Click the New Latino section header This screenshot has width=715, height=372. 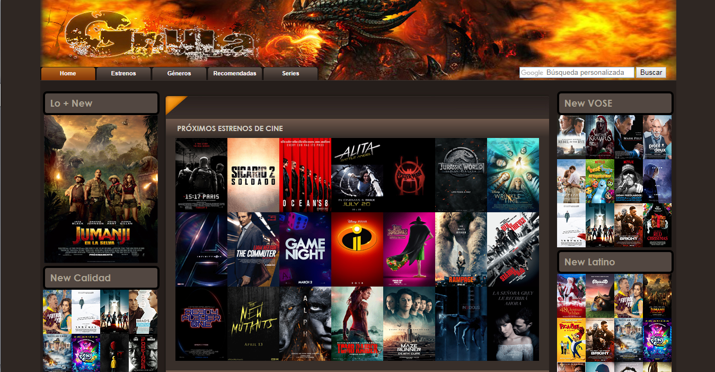click(615, 262)
